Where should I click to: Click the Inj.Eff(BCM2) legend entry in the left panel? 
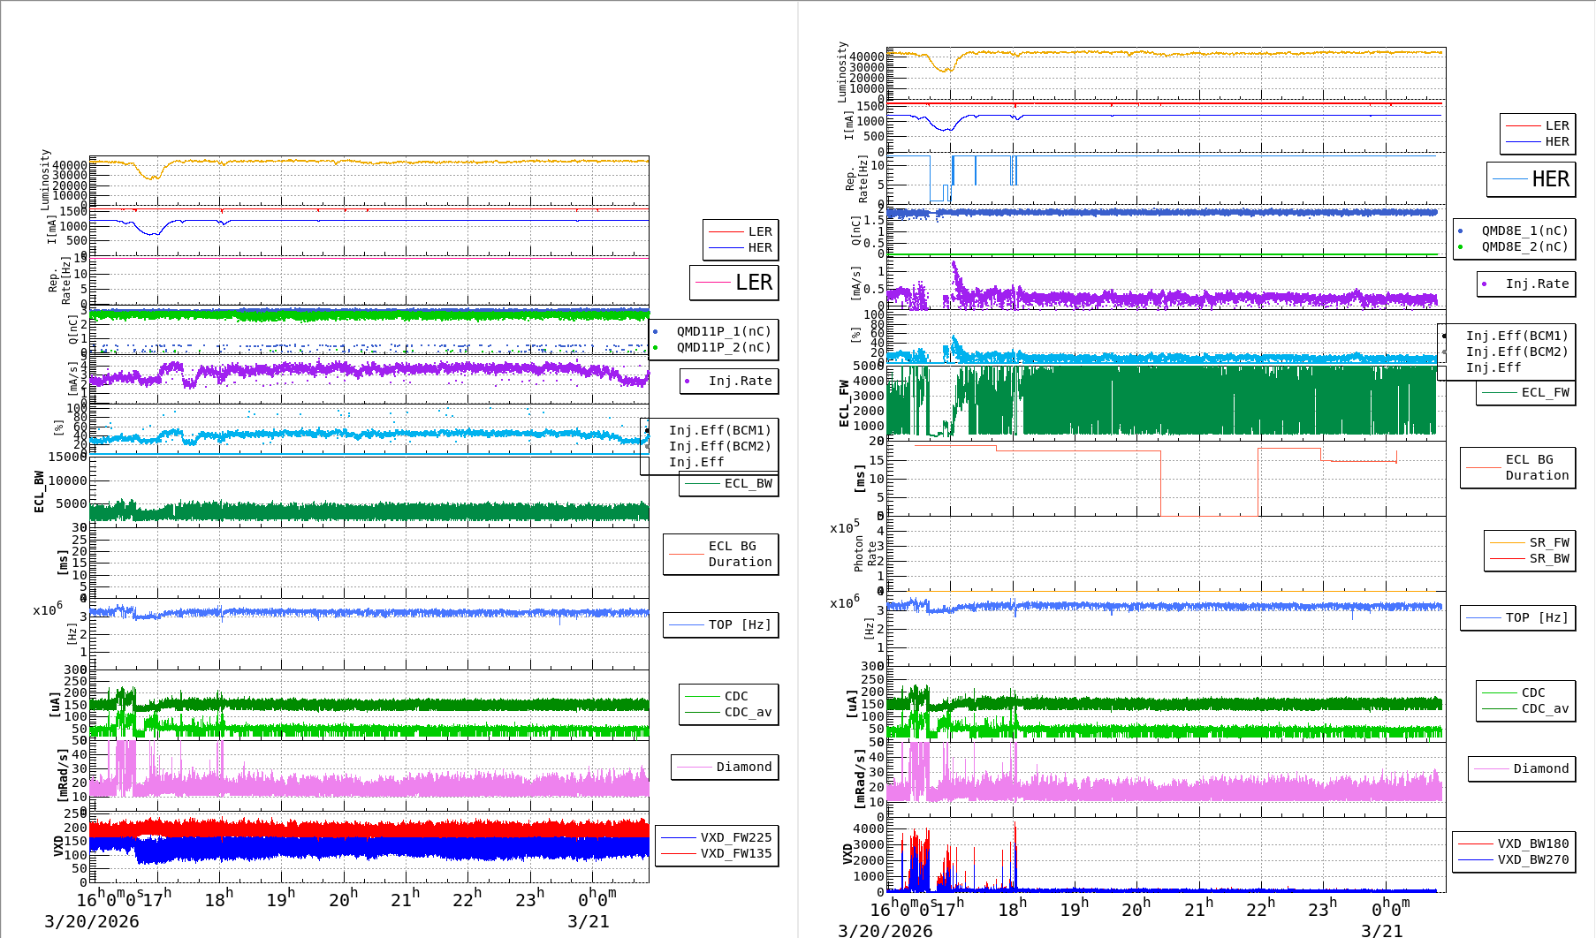click(x=719, y=446)
